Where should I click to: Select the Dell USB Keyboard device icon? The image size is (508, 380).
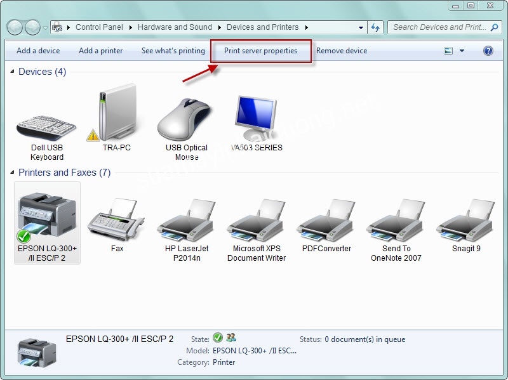[46, 128]
